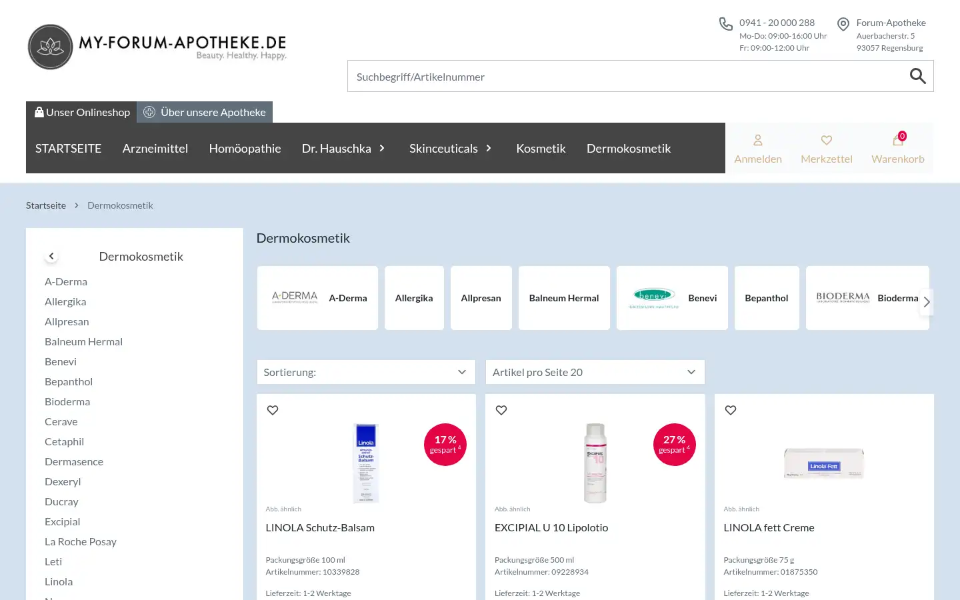Viewport: 960px width, 600px height.
Task: Click LINOLA Schutz-Balsam product title
Action: point(320,527)
